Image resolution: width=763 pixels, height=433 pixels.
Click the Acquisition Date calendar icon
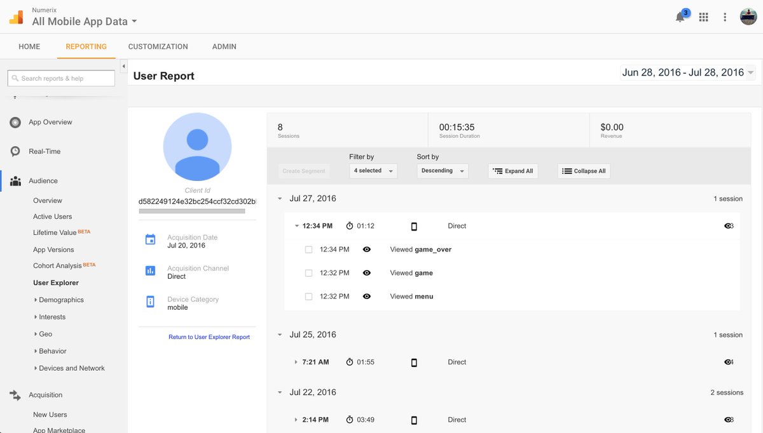pos(150,239)
